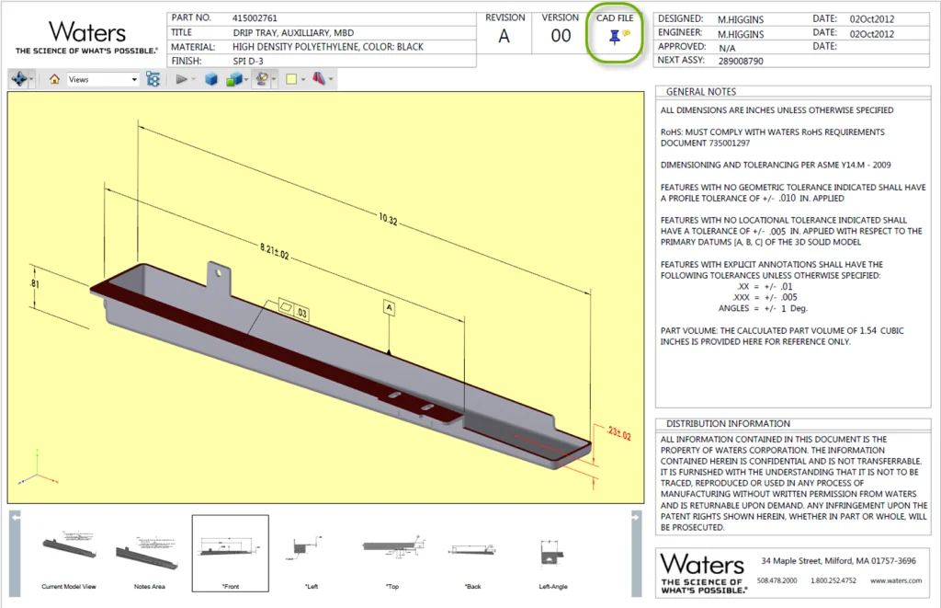Return to the home view
Viewport: 941px width, 608px height.
(x=53, y=79)
